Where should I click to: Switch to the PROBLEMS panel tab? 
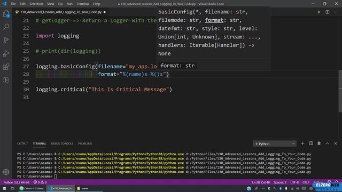[x=85, y=143]
